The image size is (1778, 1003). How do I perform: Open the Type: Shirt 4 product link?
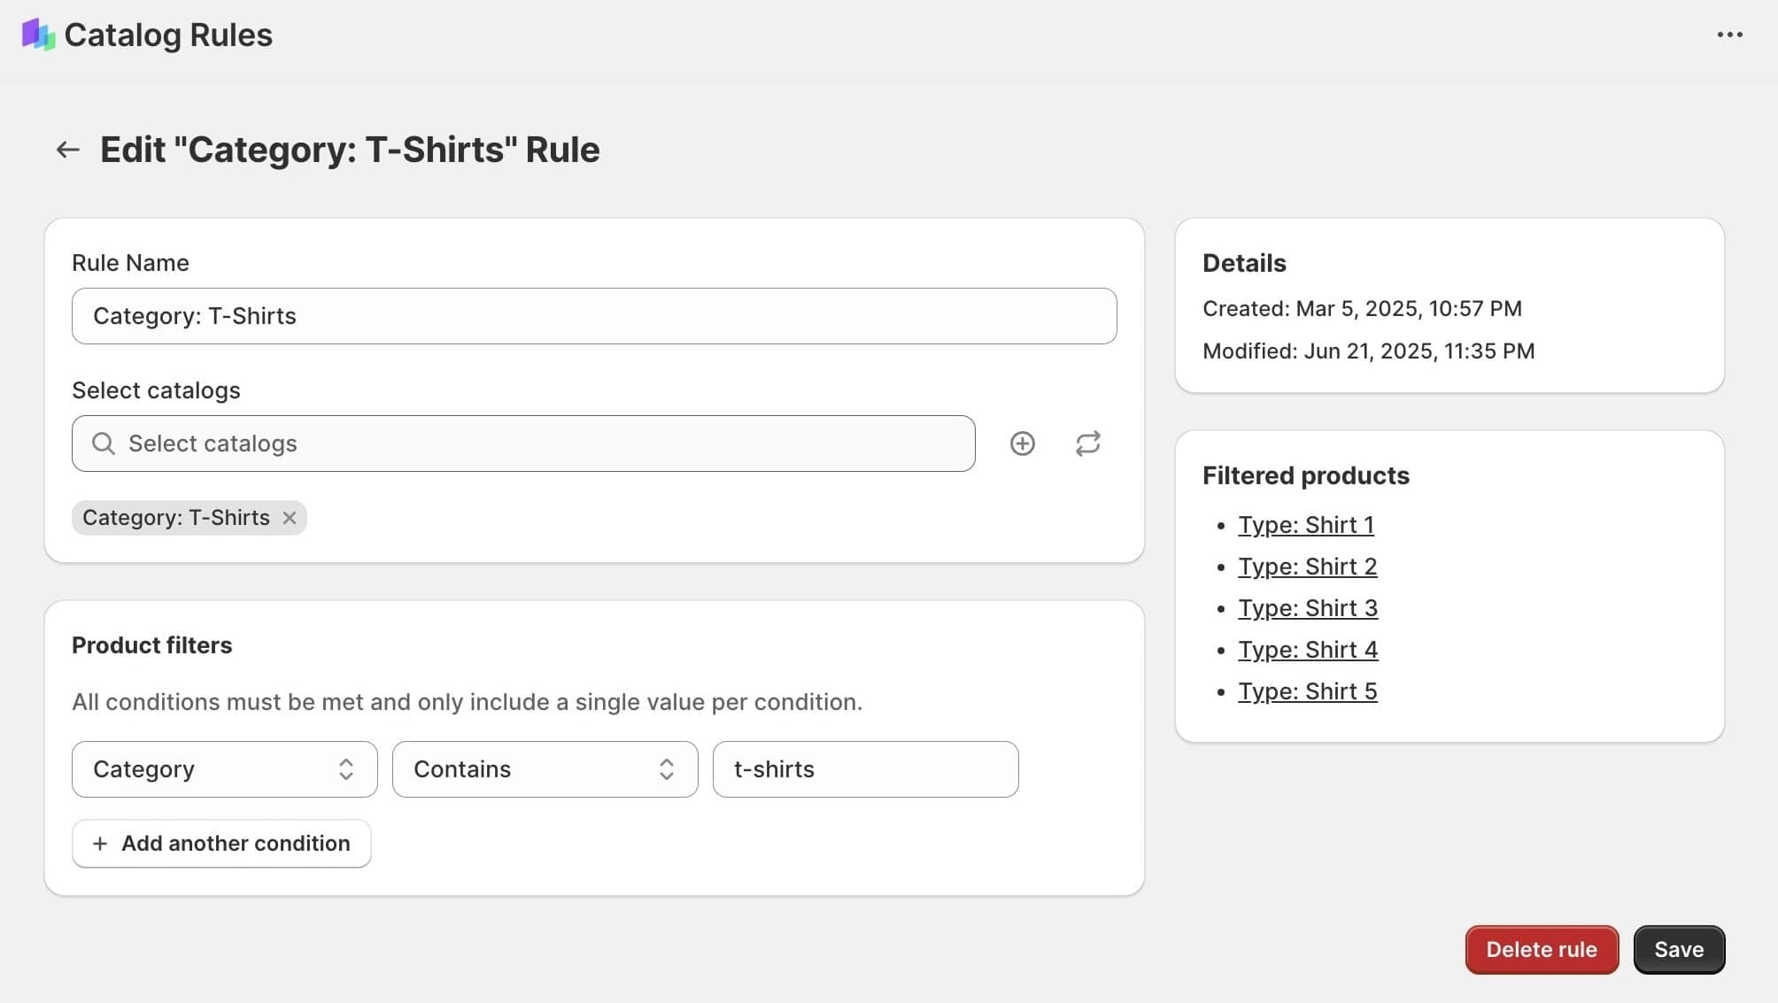click(x=1307, y=650)
